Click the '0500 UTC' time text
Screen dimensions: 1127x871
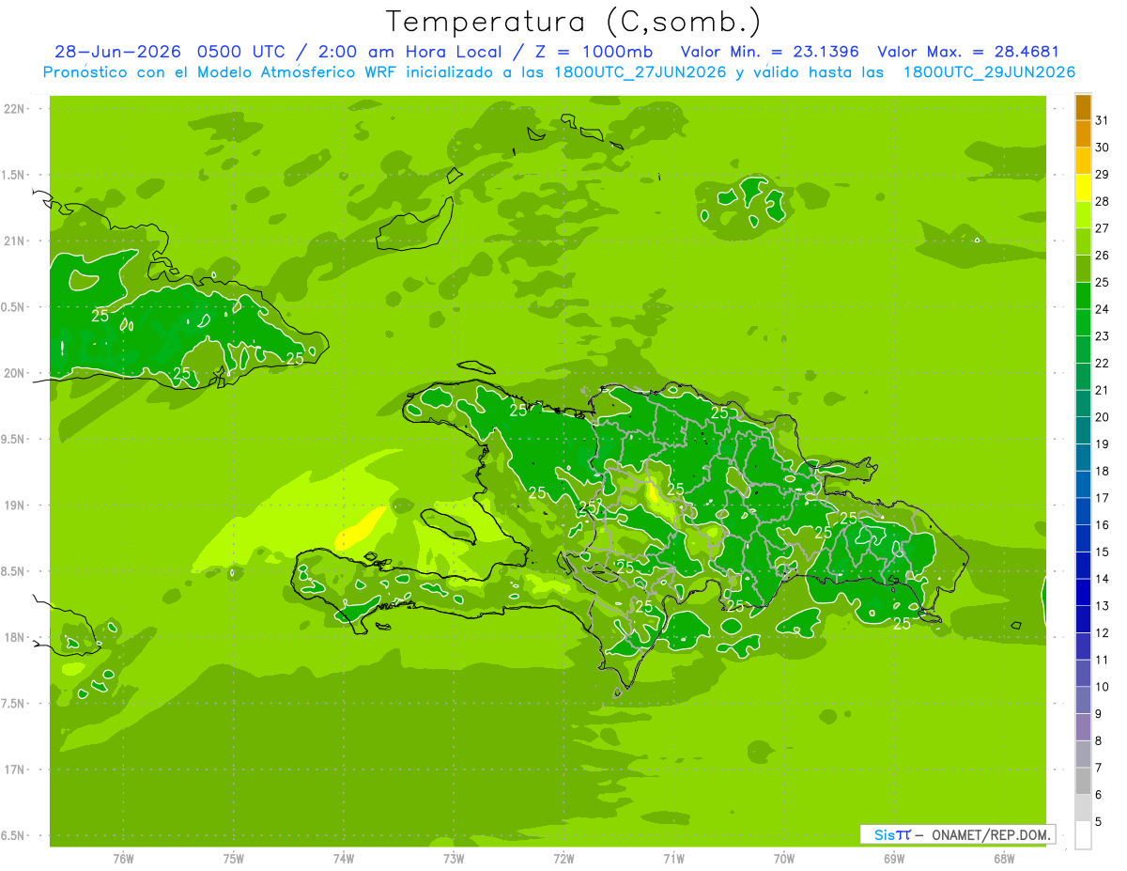click(x=240, y=52)
